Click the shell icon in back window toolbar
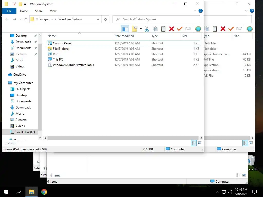 (250, 29)
